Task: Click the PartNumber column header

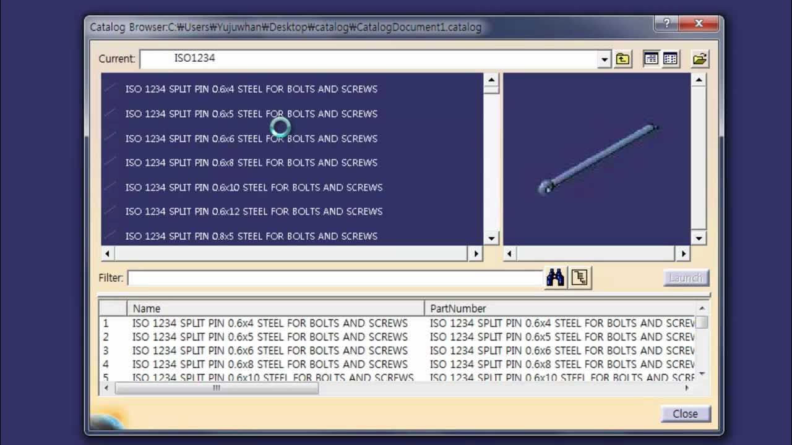Action: [560, 308]
